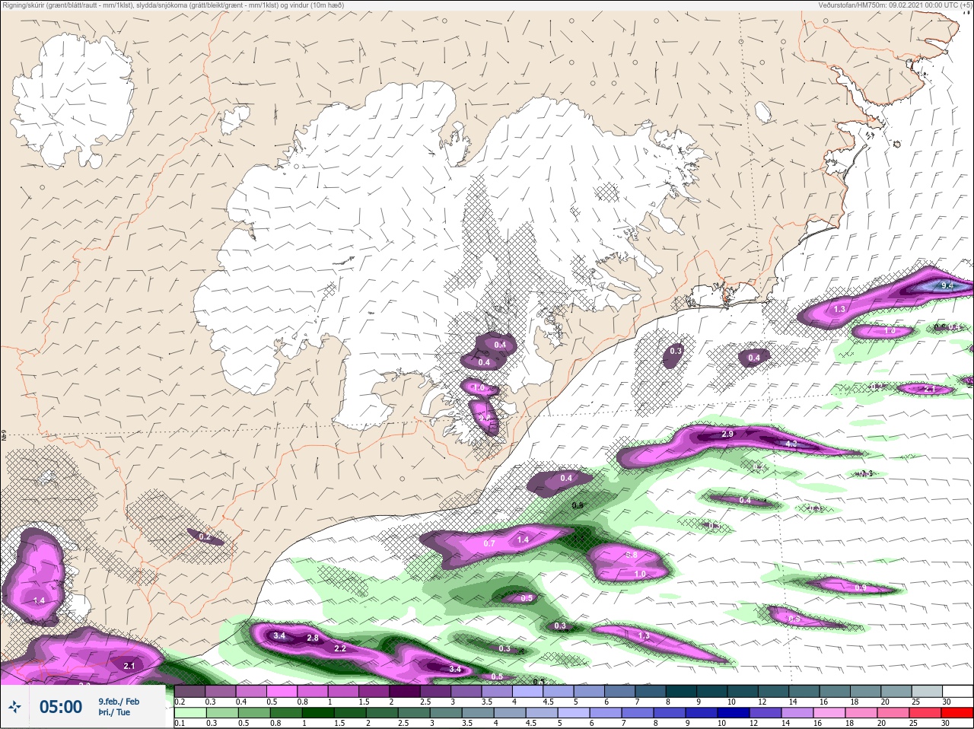Click the 0.7 precipitation value on the map

point(489,543)
